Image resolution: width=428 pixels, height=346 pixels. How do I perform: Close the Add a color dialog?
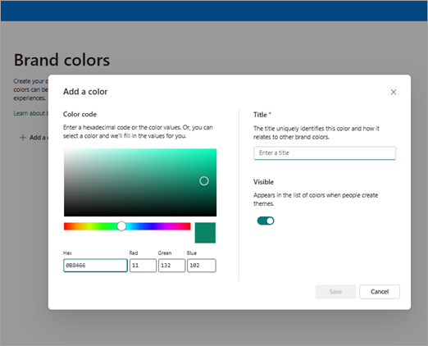pyautogui.click(x=394, y=92)
